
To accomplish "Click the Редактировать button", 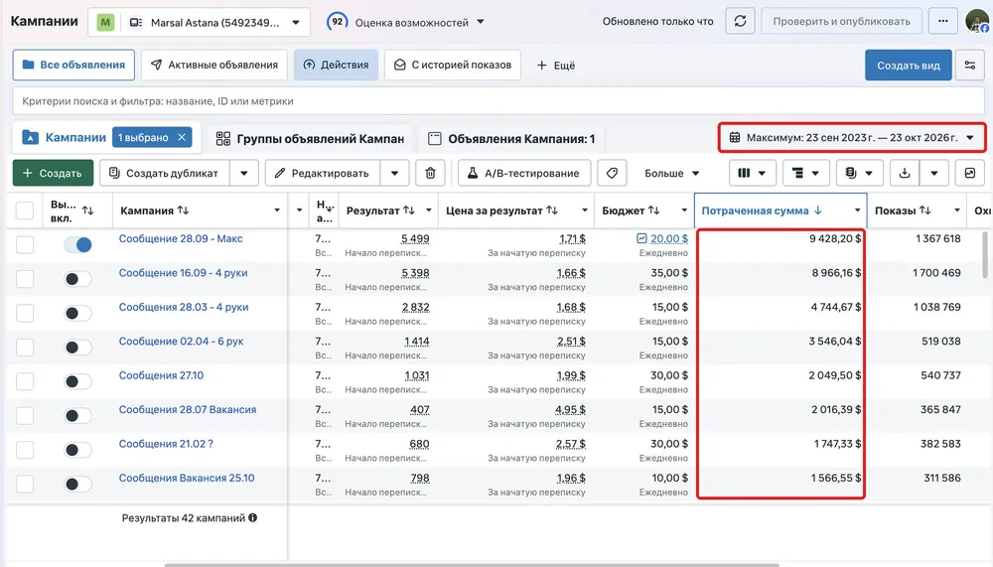I will click(323, 173).
